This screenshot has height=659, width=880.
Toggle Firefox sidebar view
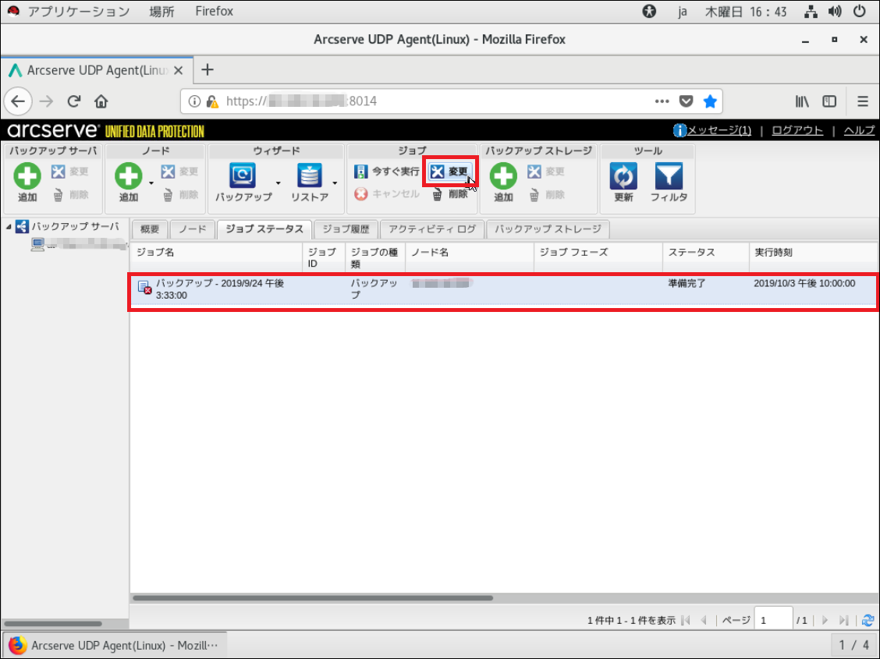click(829, 101)
